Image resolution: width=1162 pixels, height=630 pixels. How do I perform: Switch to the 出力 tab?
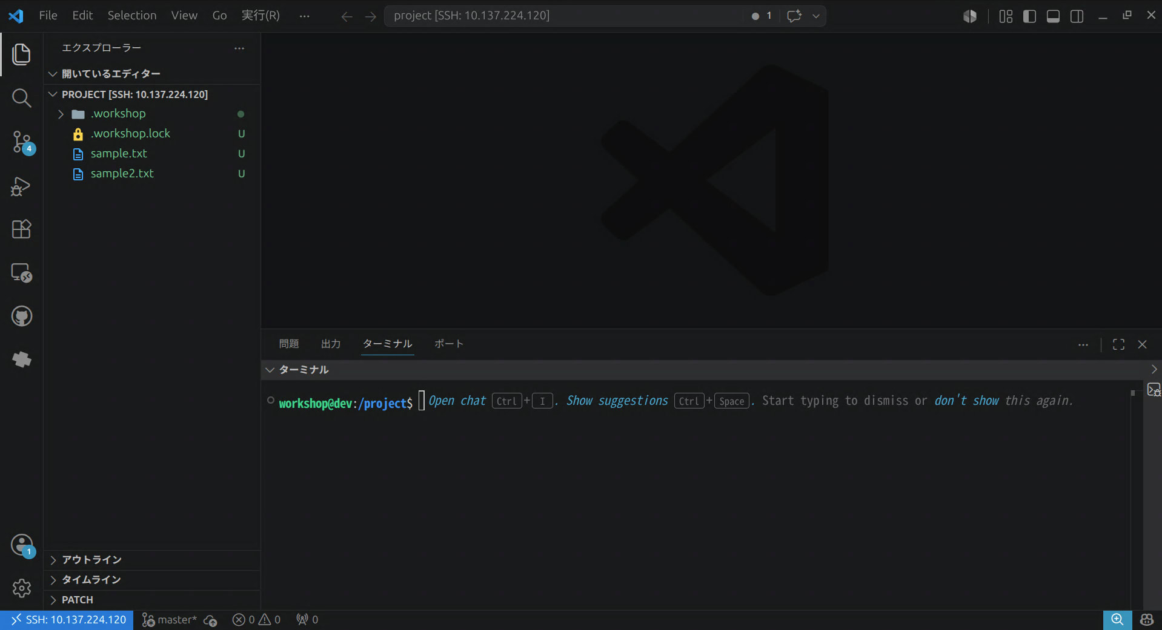tap(331, 344)
